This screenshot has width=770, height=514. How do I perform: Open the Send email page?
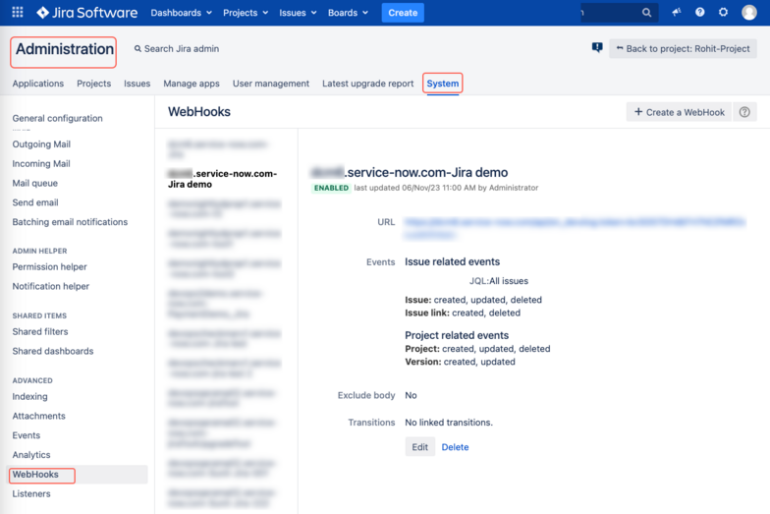click(35, 202)
